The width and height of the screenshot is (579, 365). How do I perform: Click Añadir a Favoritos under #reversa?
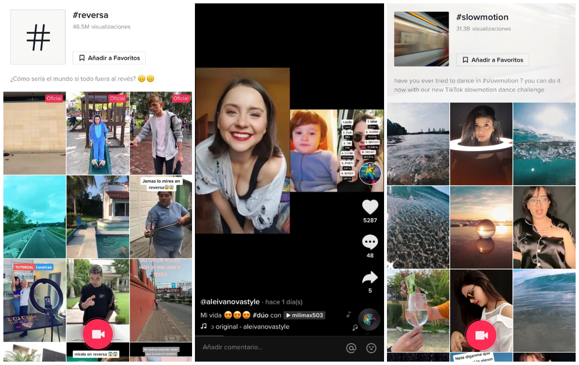(x=109, y=57)
